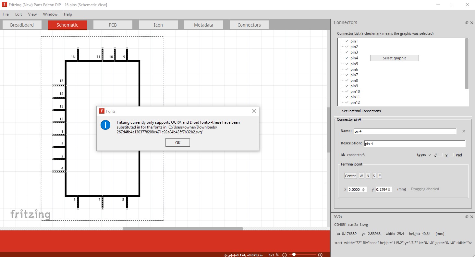This screenshot has width=475, height=257.
Task: Zoom out using the minus icon
Action: point(284,255)
